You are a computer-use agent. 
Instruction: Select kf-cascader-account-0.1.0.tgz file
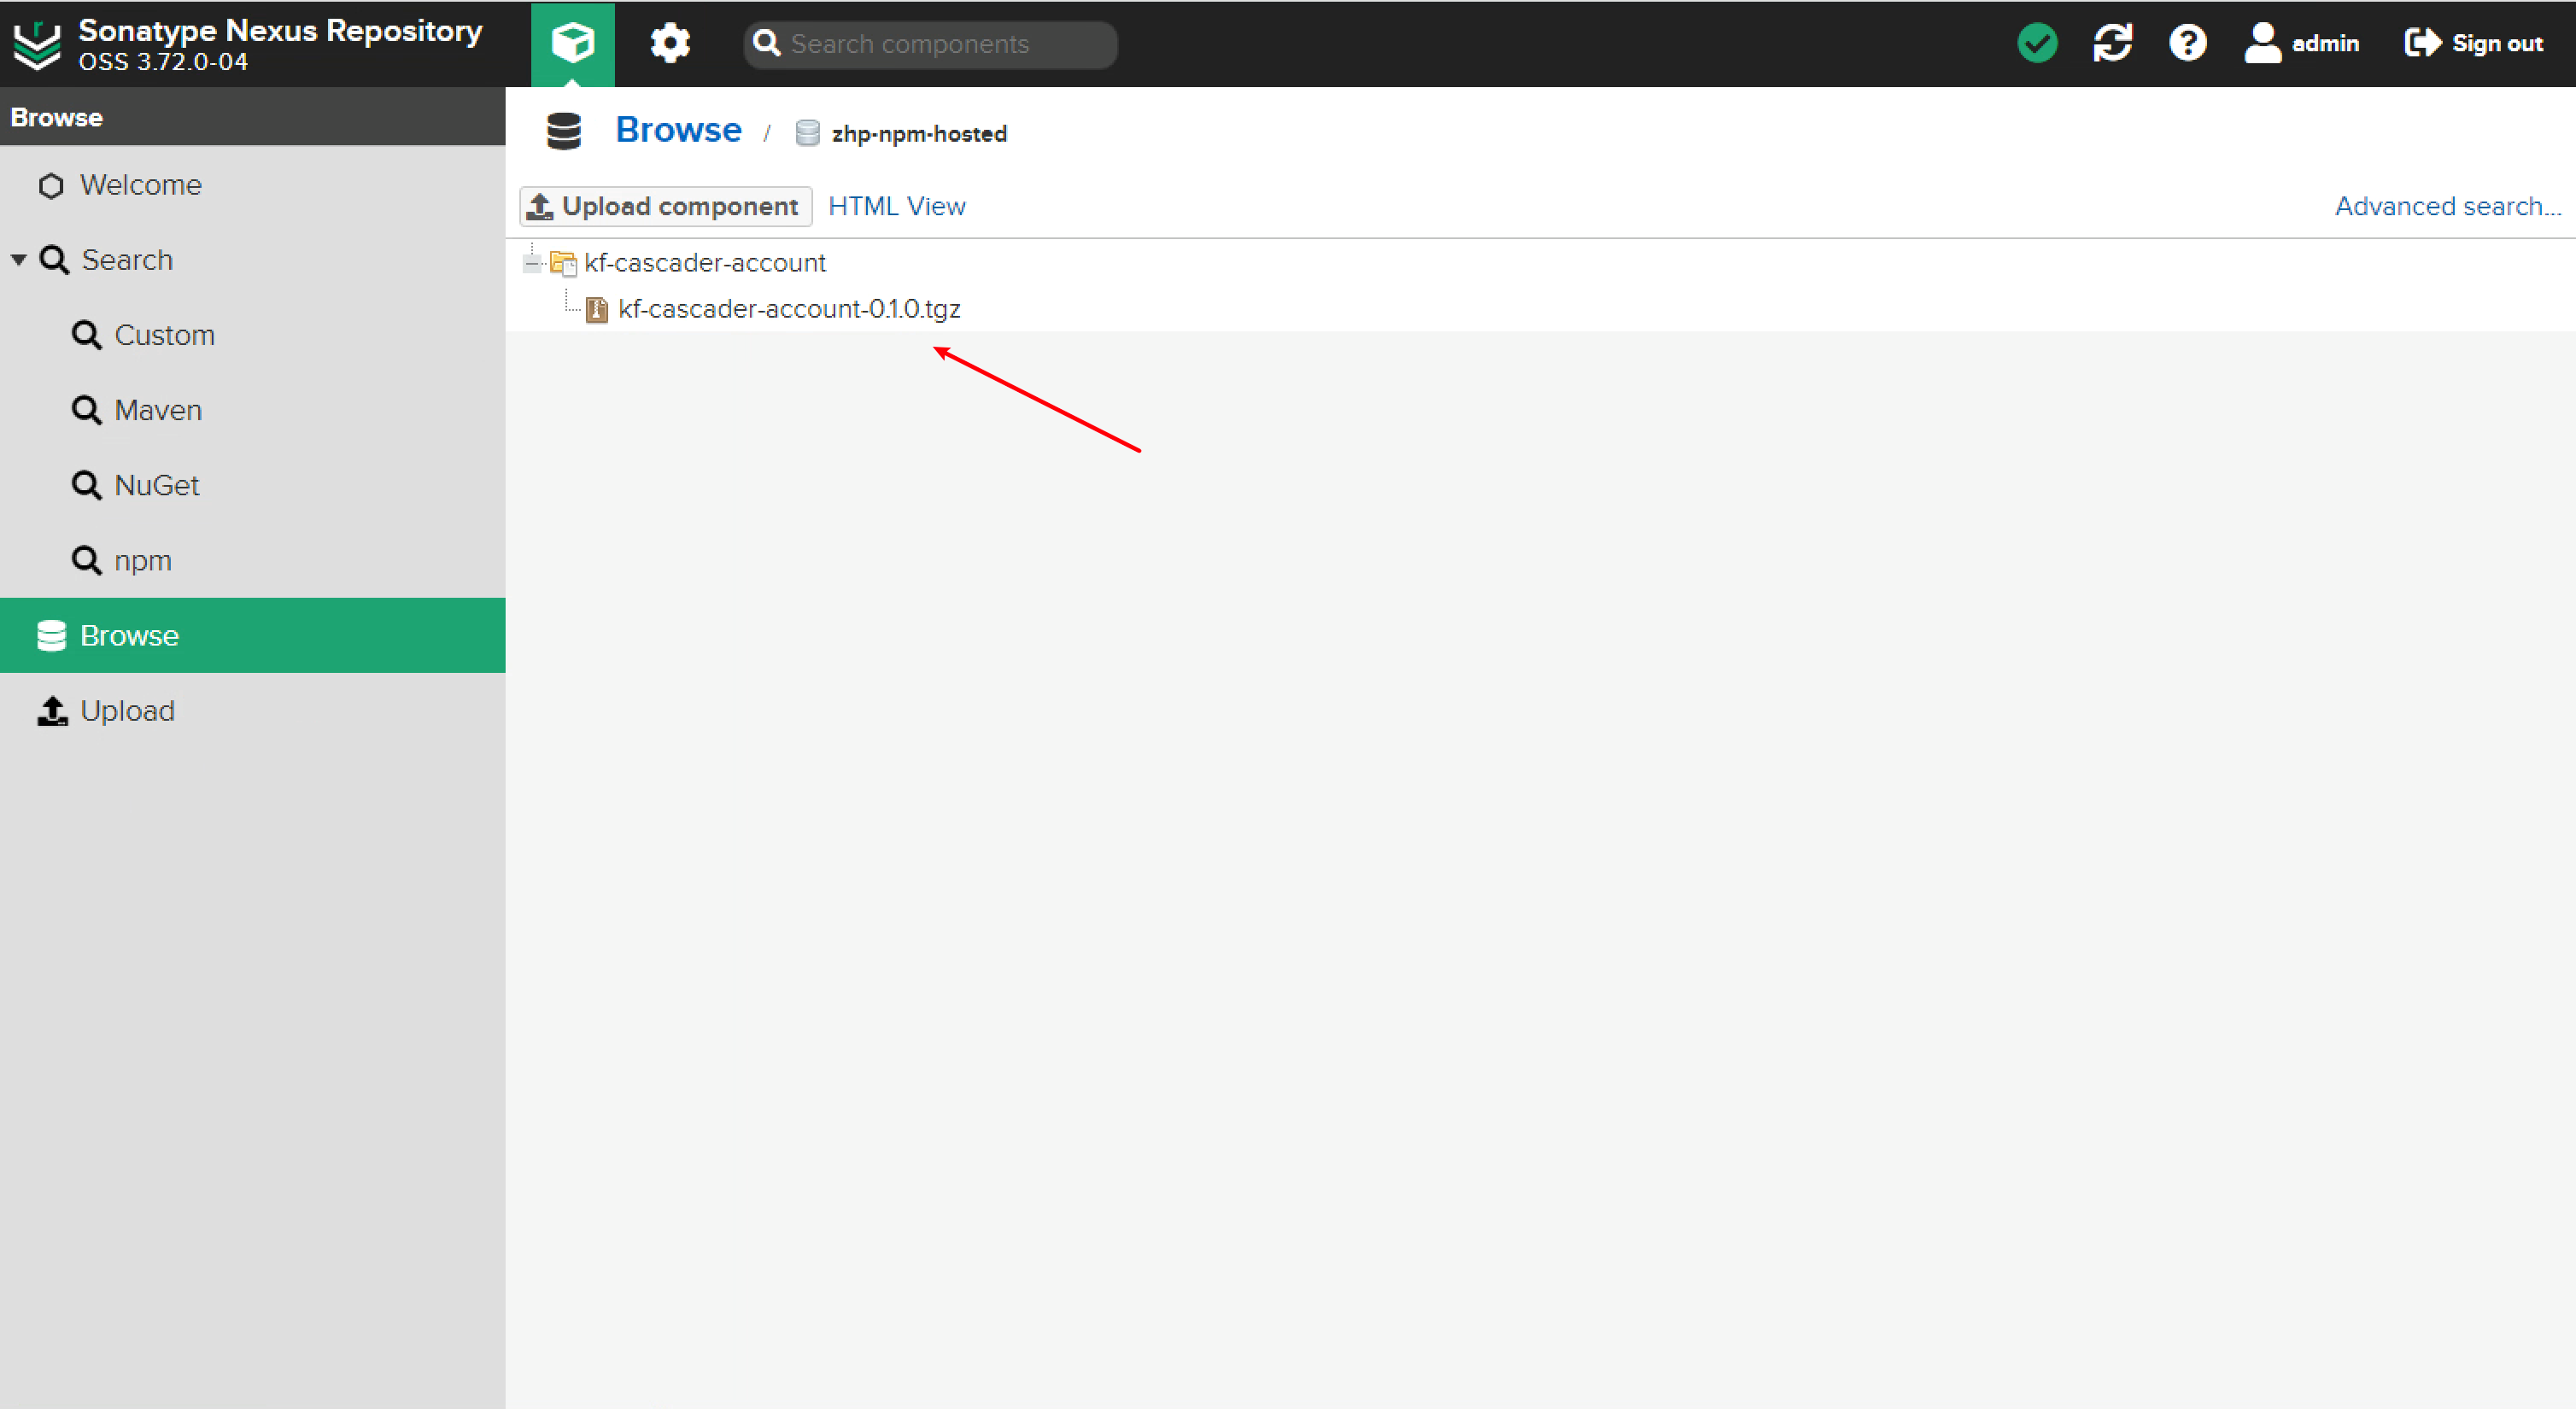pos(788,309)
